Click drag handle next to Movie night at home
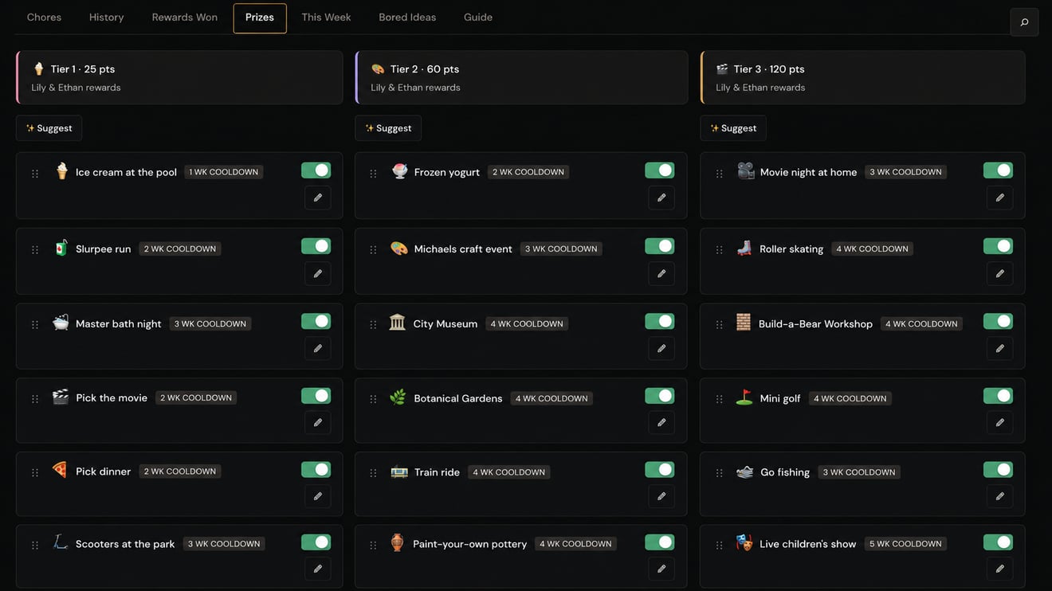 [719, 174]
